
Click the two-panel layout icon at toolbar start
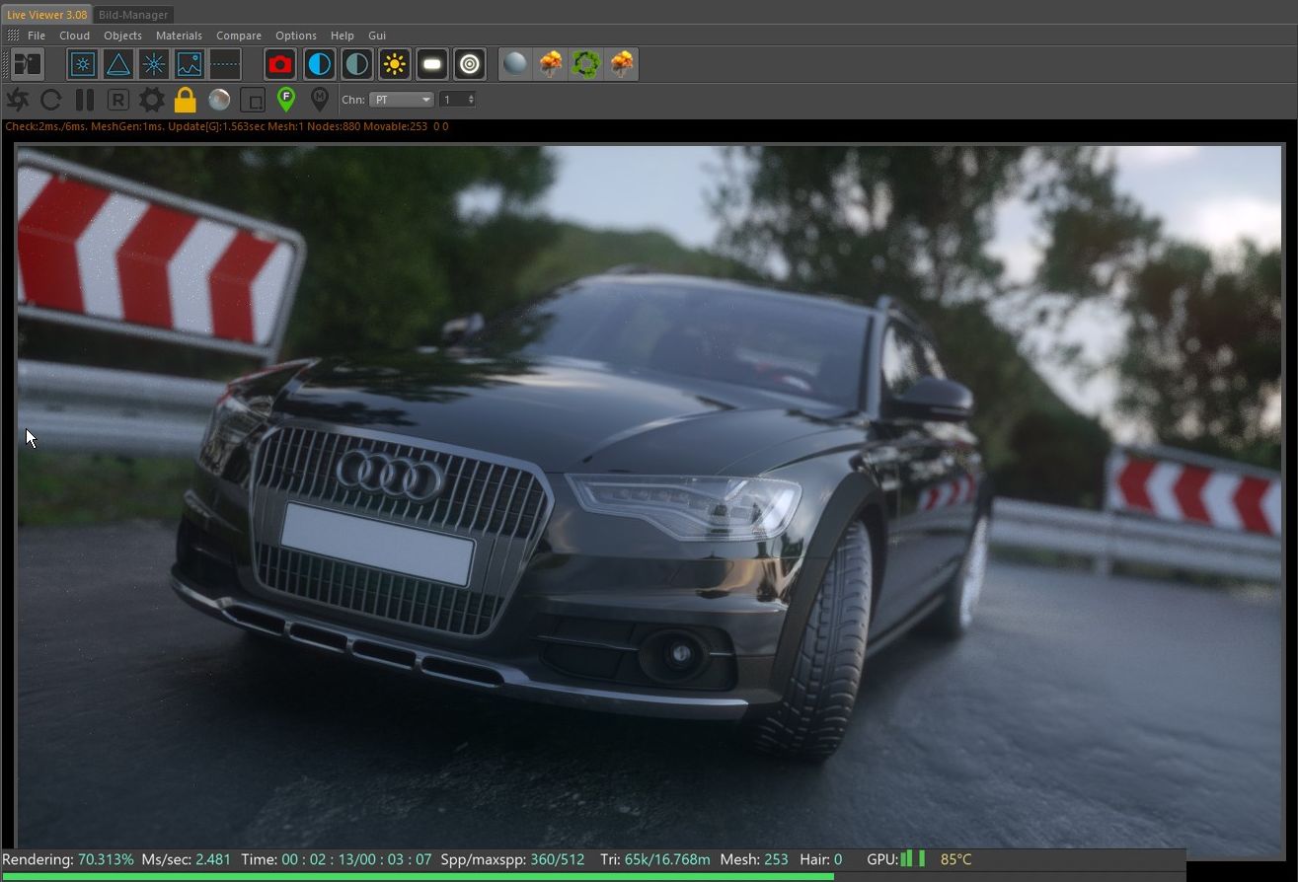(27, 65)
